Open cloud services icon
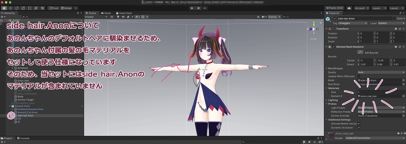 click(349, 8)
